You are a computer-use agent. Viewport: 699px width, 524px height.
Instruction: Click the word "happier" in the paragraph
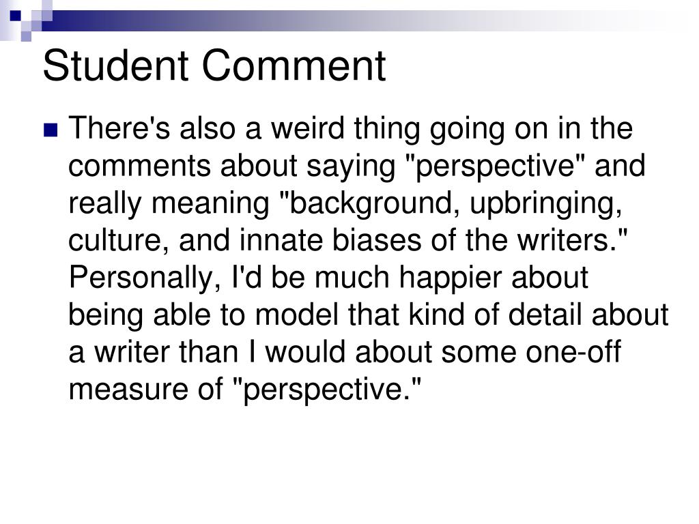[450, 278]
